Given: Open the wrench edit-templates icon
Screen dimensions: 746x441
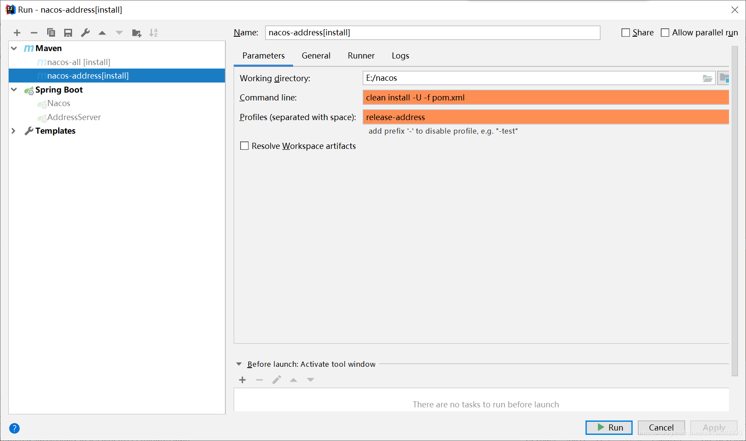Looking at the screenshot, I should point(85,33).
